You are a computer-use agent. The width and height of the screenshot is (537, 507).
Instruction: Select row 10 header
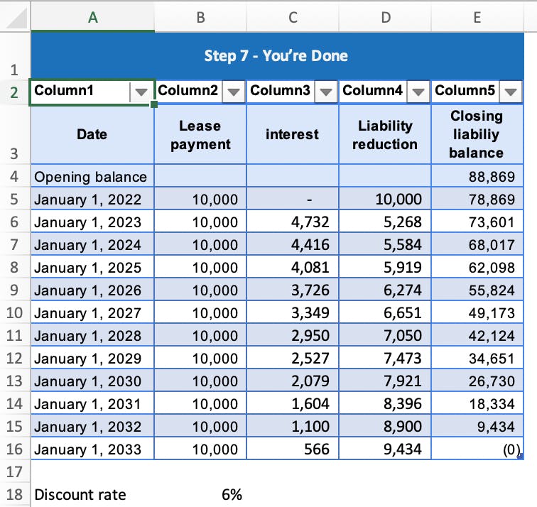tap(15, 313)
